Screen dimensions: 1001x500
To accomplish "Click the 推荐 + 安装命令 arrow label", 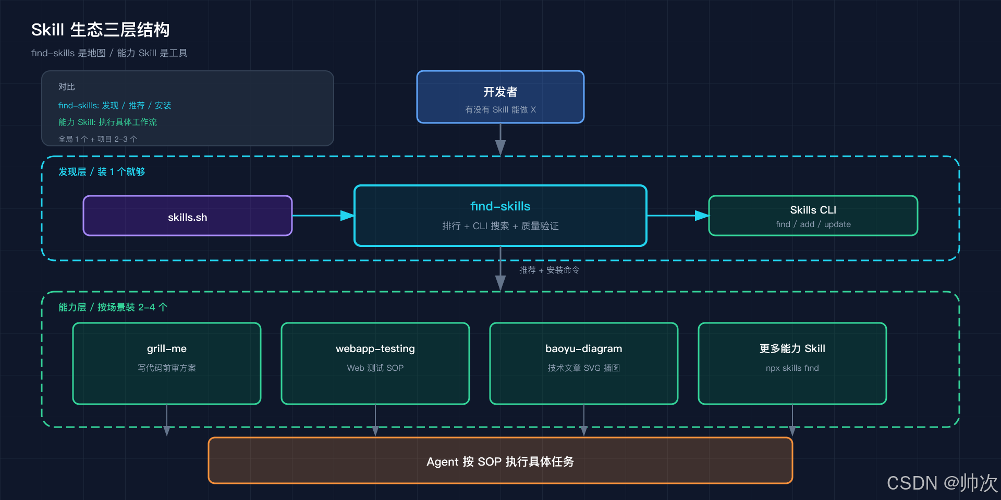I will [550, 270].
